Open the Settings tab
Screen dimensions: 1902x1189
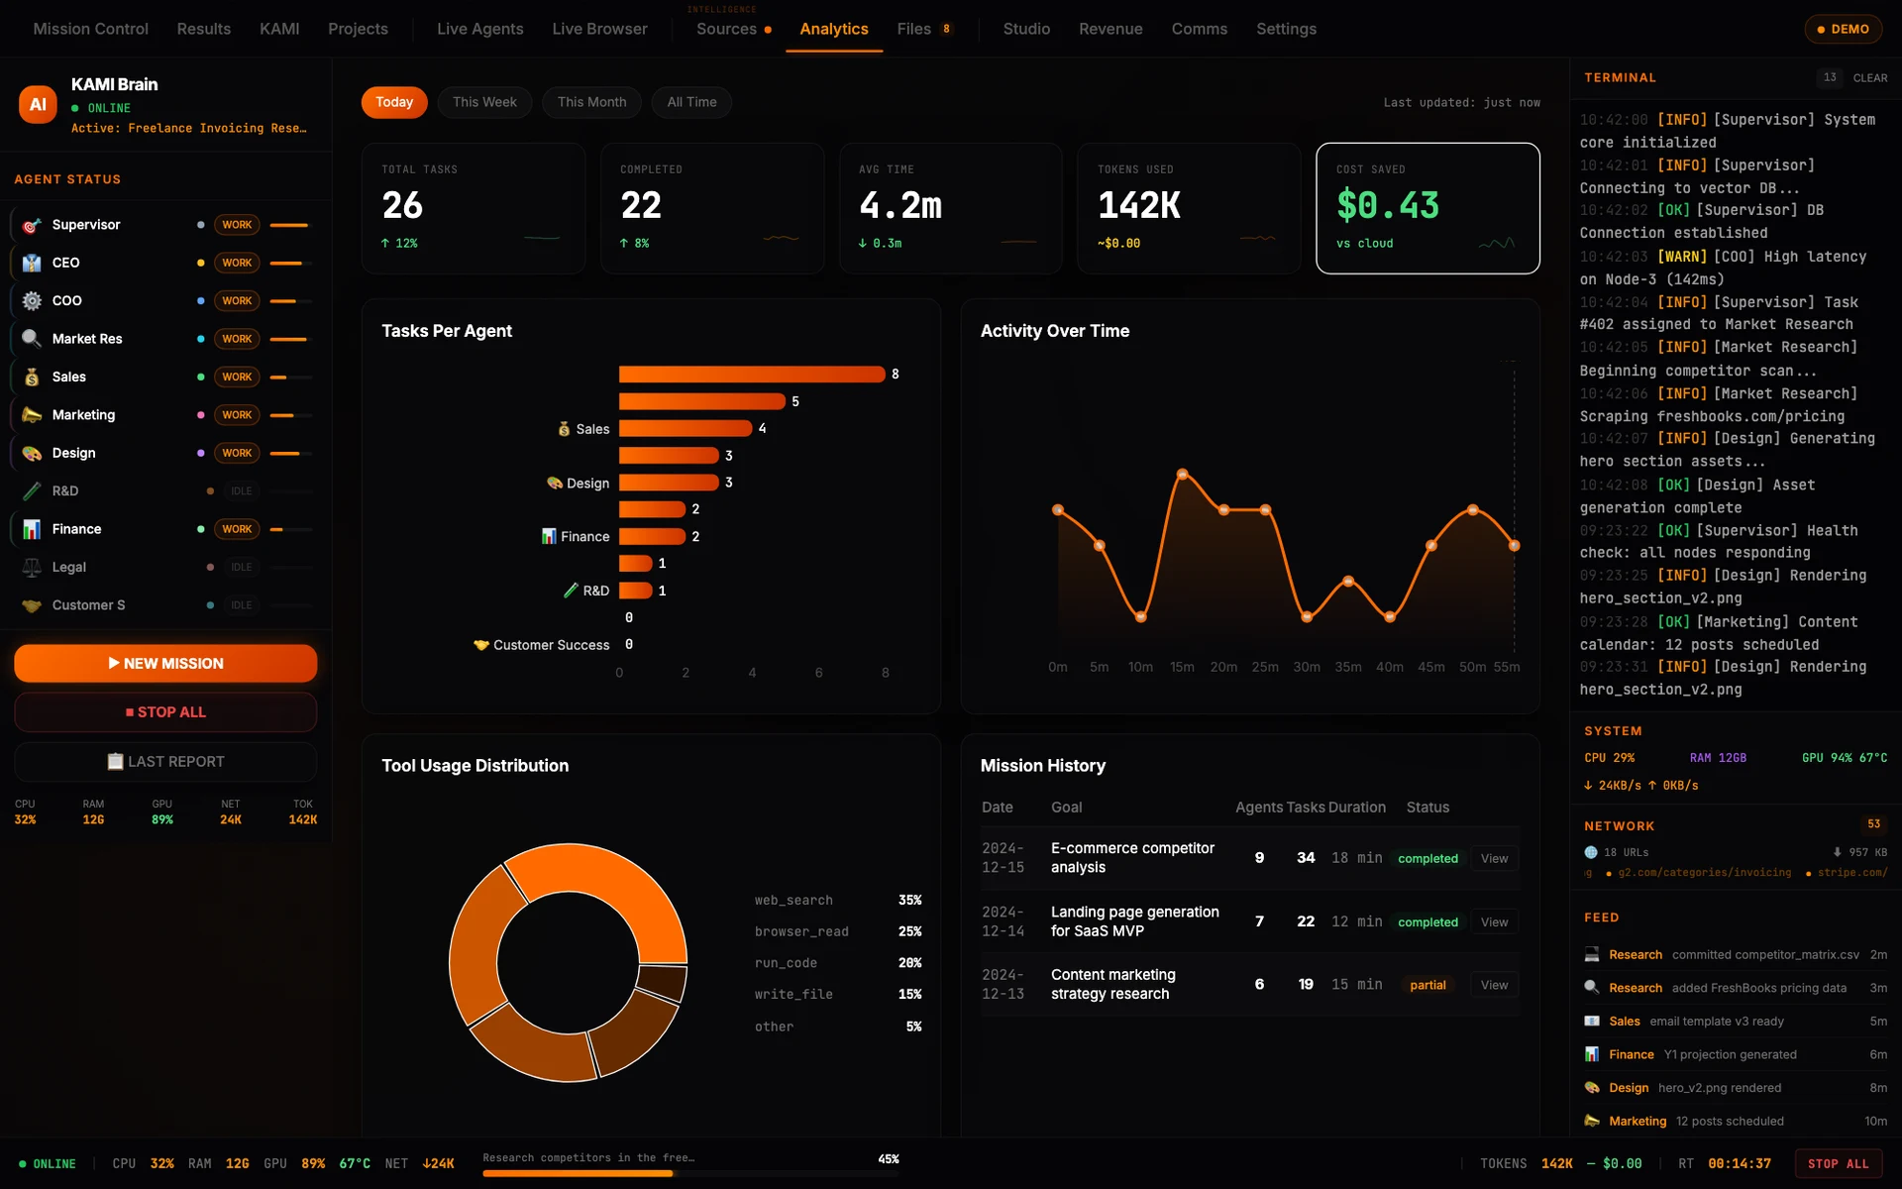tap(1286, 29)
